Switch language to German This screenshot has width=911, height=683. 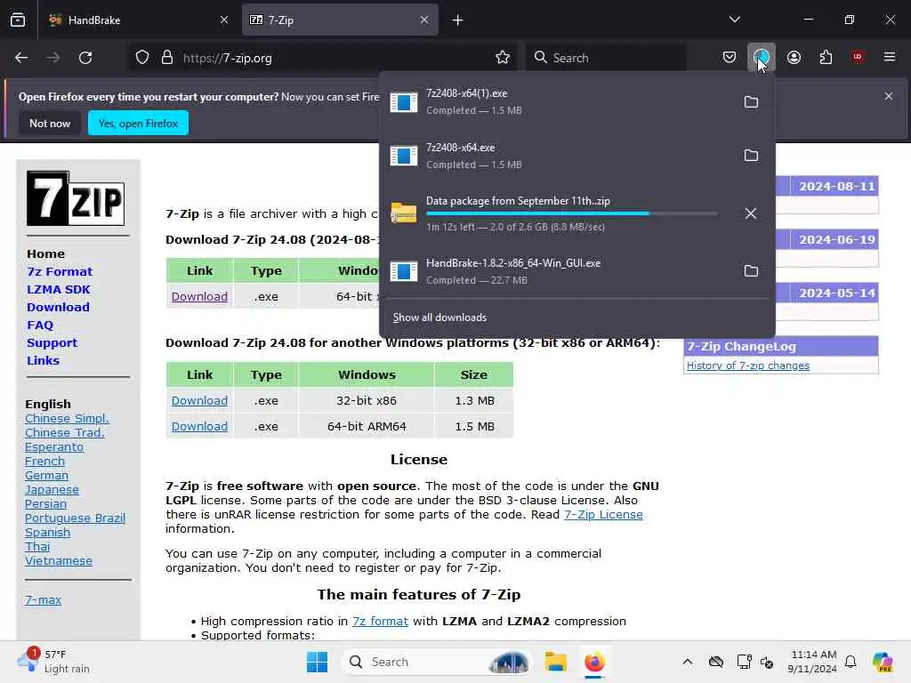coord(46,476)
